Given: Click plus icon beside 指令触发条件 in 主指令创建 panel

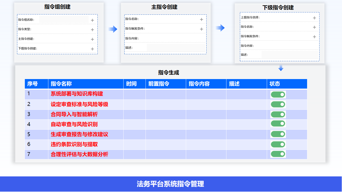Looking at the screenshot, I should 201,29.
